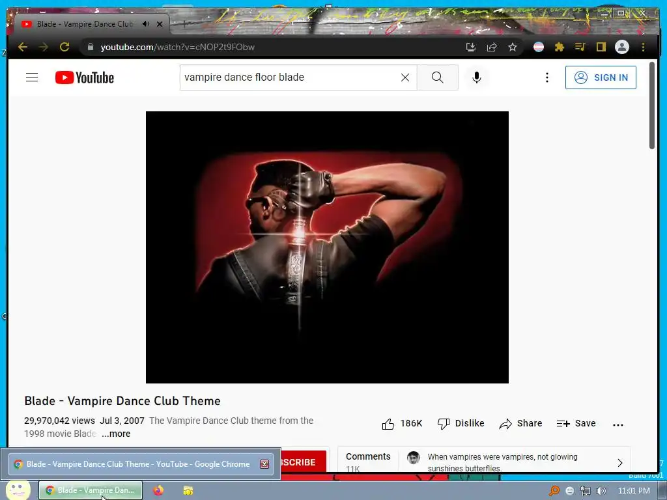Go to the YouTube home logo
This screenshot has height=500, width=667.
[x=85, y=77]
